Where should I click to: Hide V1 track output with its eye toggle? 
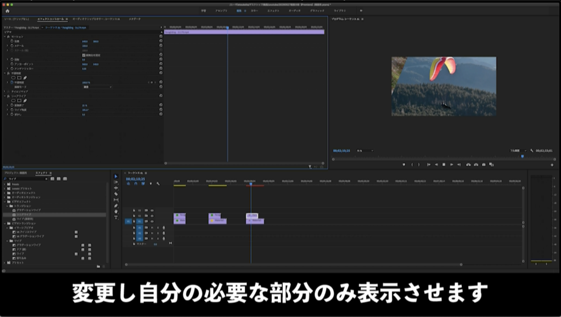(153, 220)
